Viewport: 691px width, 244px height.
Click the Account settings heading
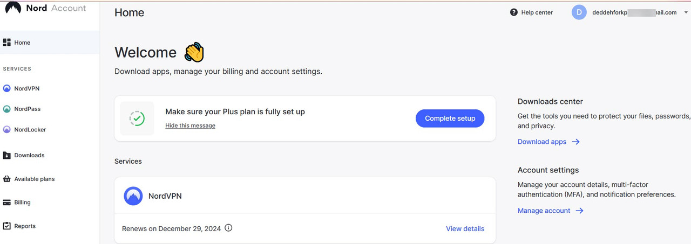pos(548,170)
